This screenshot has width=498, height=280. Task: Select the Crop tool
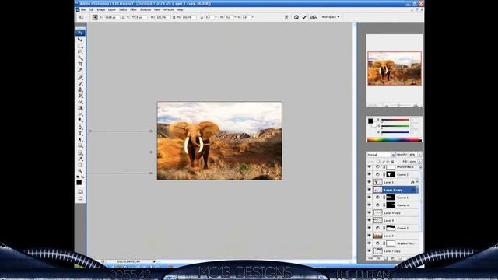[x=80, y=64]
